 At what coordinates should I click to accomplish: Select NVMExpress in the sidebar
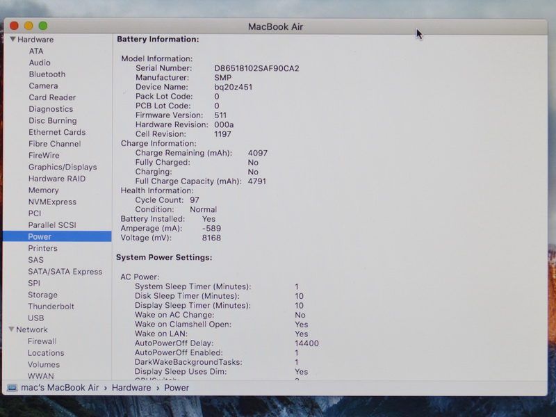pos(52,202)
